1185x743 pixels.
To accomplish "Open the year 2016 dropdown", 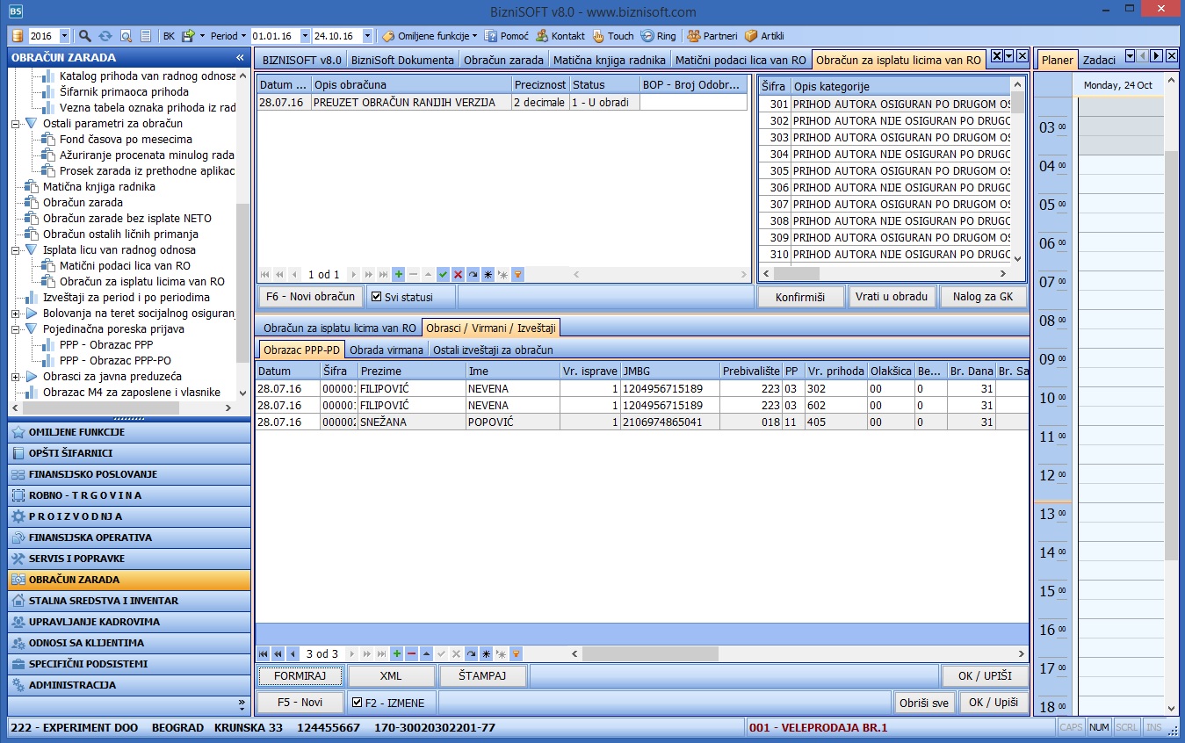I will tap(63, 36).
